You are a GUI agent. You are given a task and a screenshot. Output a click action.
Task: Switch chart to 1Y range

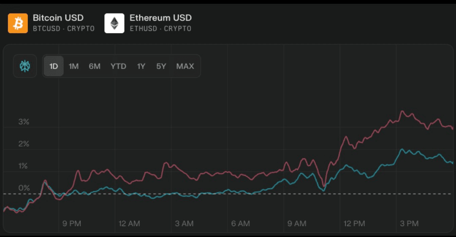tap(141, 66)
